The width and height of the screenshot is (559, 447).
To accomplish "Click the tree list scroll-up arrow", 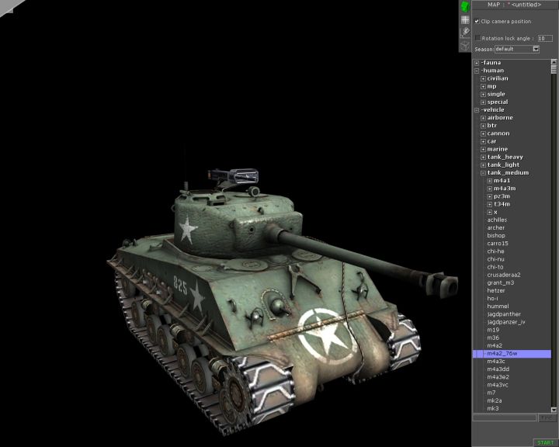I will click(x=554, y=61).
